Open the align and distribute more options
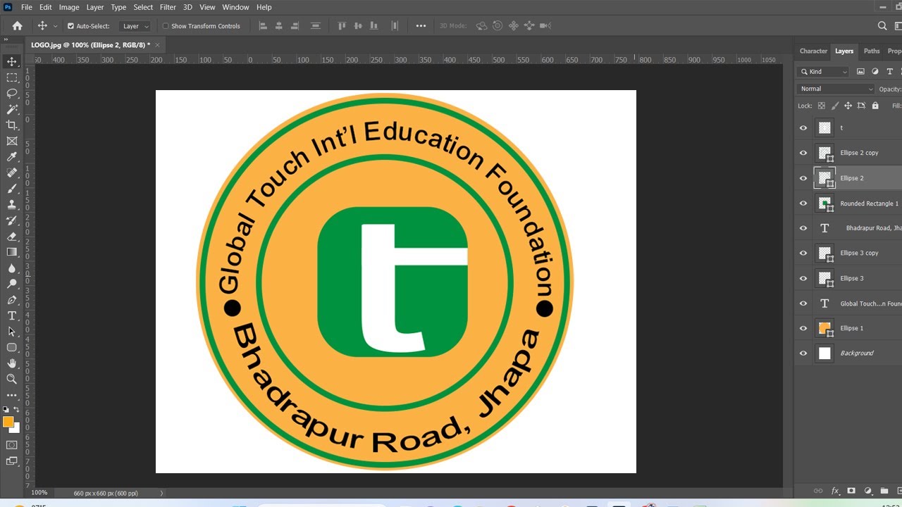This screenshot has width=902, height=507. coord(421,26)
